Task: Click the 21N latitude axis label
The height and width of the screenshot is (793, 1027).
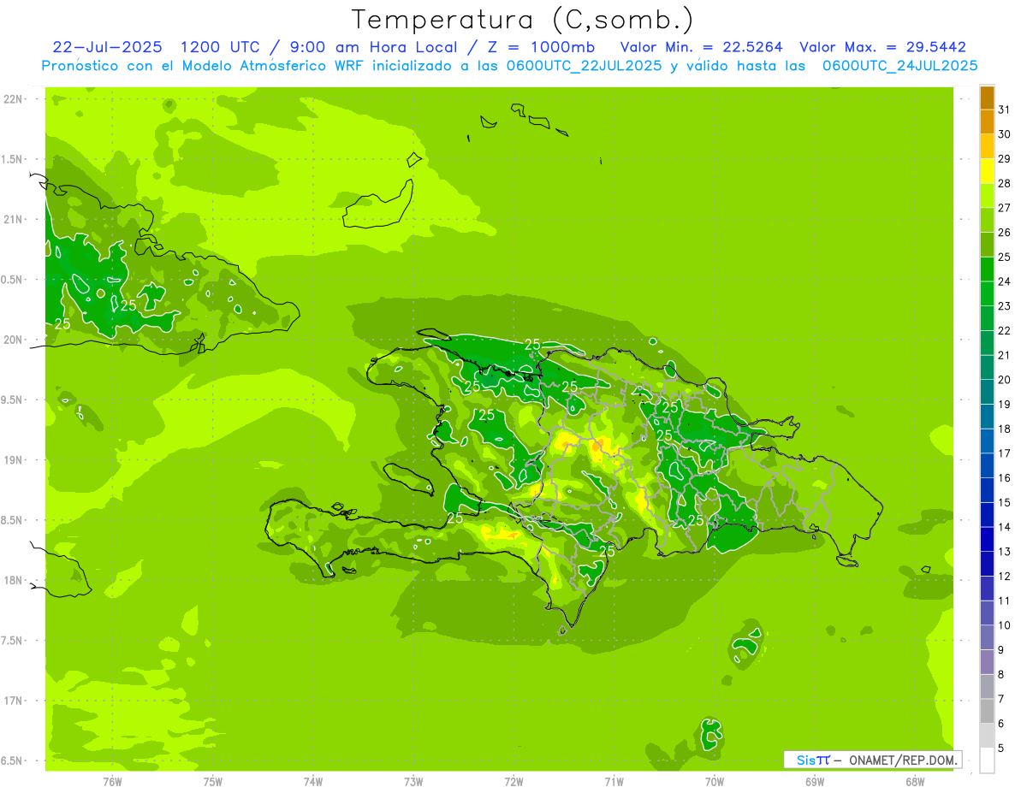Action: (13, 219)
